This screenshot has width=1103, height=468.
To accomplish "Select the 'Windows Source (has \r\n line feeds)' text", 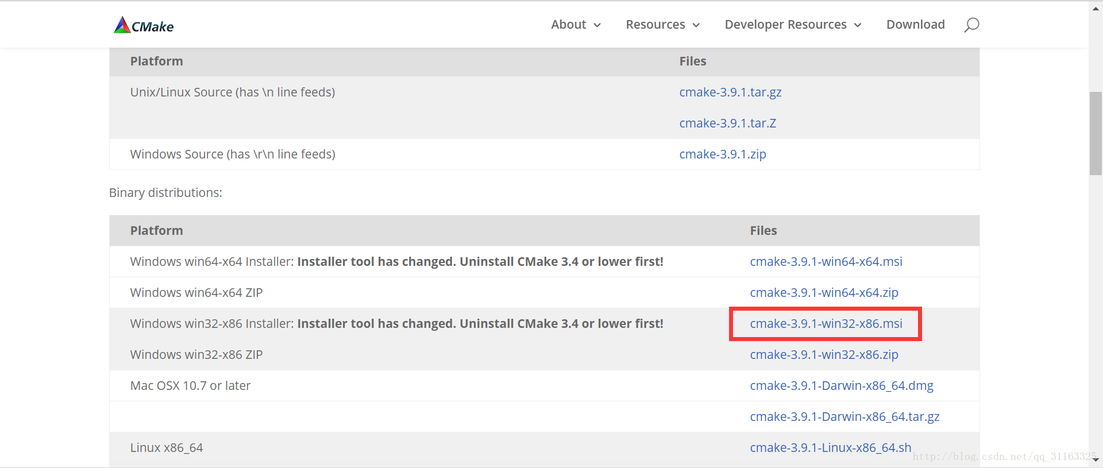I will coord(233,154).
